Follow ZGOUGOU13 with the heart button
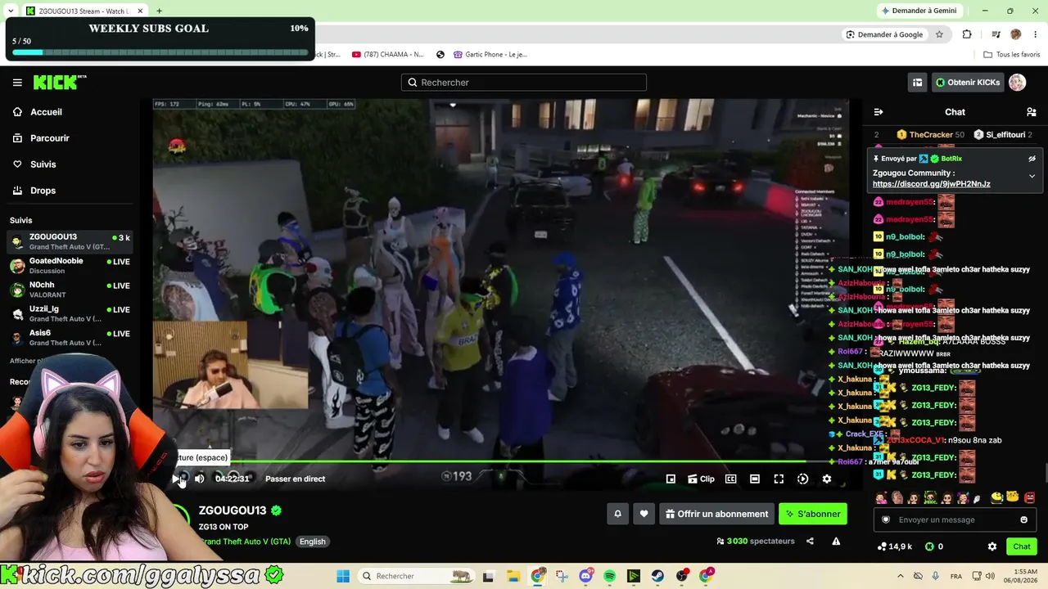The image size is (1048, 589). pyautogui.click(x=644, y=514)
